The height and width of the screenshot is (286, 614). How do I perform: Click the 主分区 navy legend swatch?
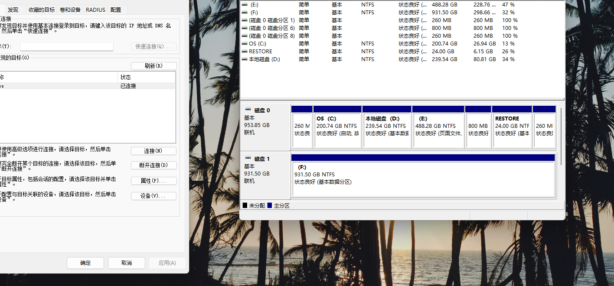(270, 205)
